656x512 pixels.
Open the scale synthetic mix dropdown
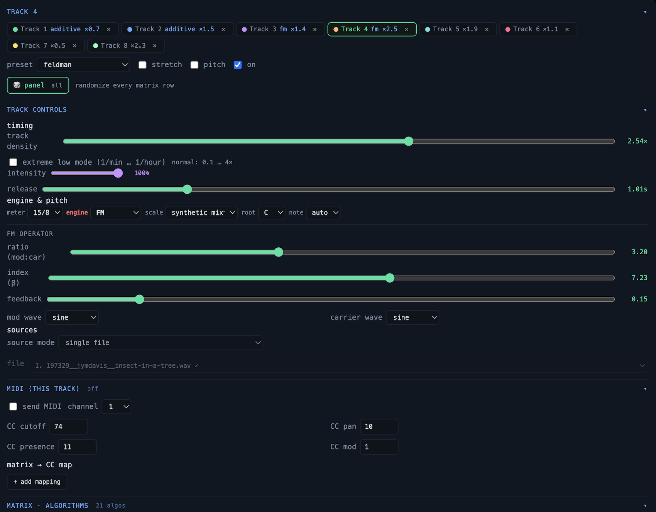[201, 213]
